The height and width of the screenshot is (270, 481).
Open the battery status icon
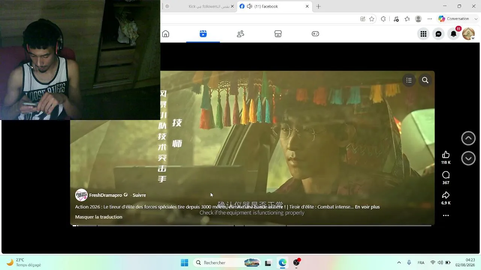coord(448,263)
